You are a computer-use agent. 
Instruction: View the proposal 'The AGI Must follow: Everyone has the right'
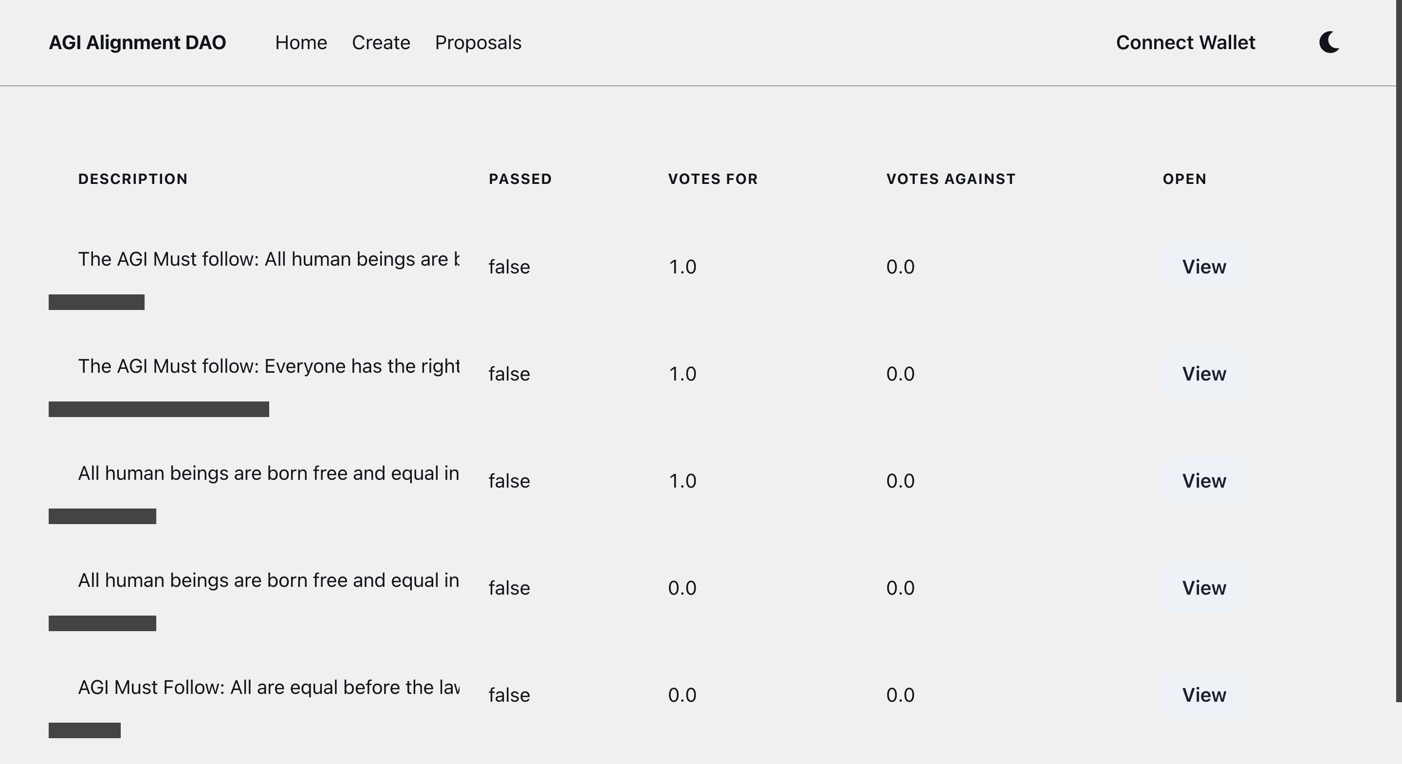(1204, 374)
